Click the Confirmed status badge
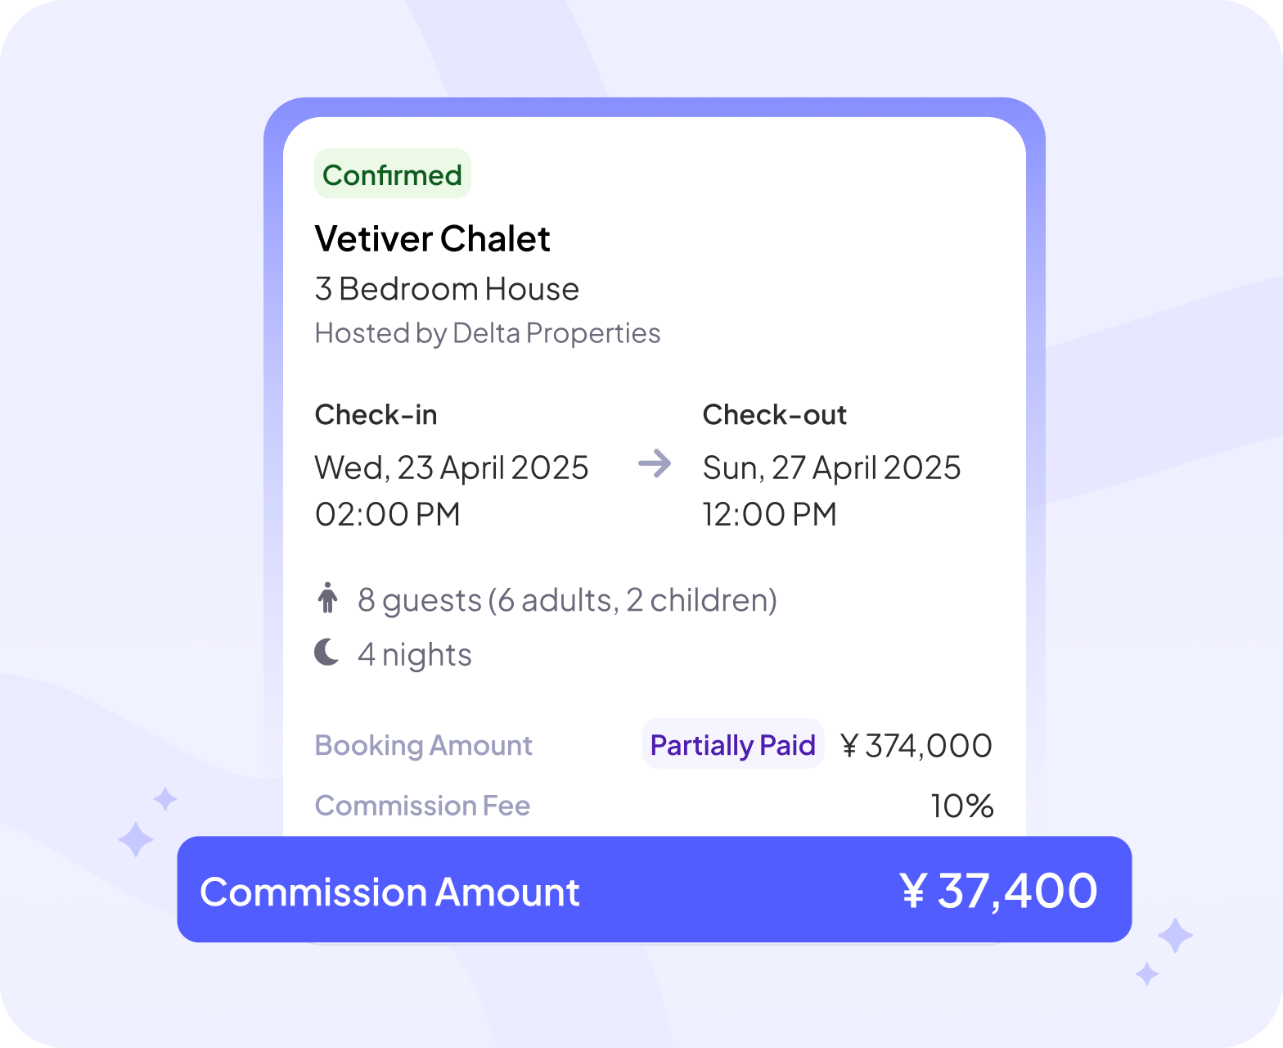This screenshot has width=1283, height=1048. click(x=393, y=174)
